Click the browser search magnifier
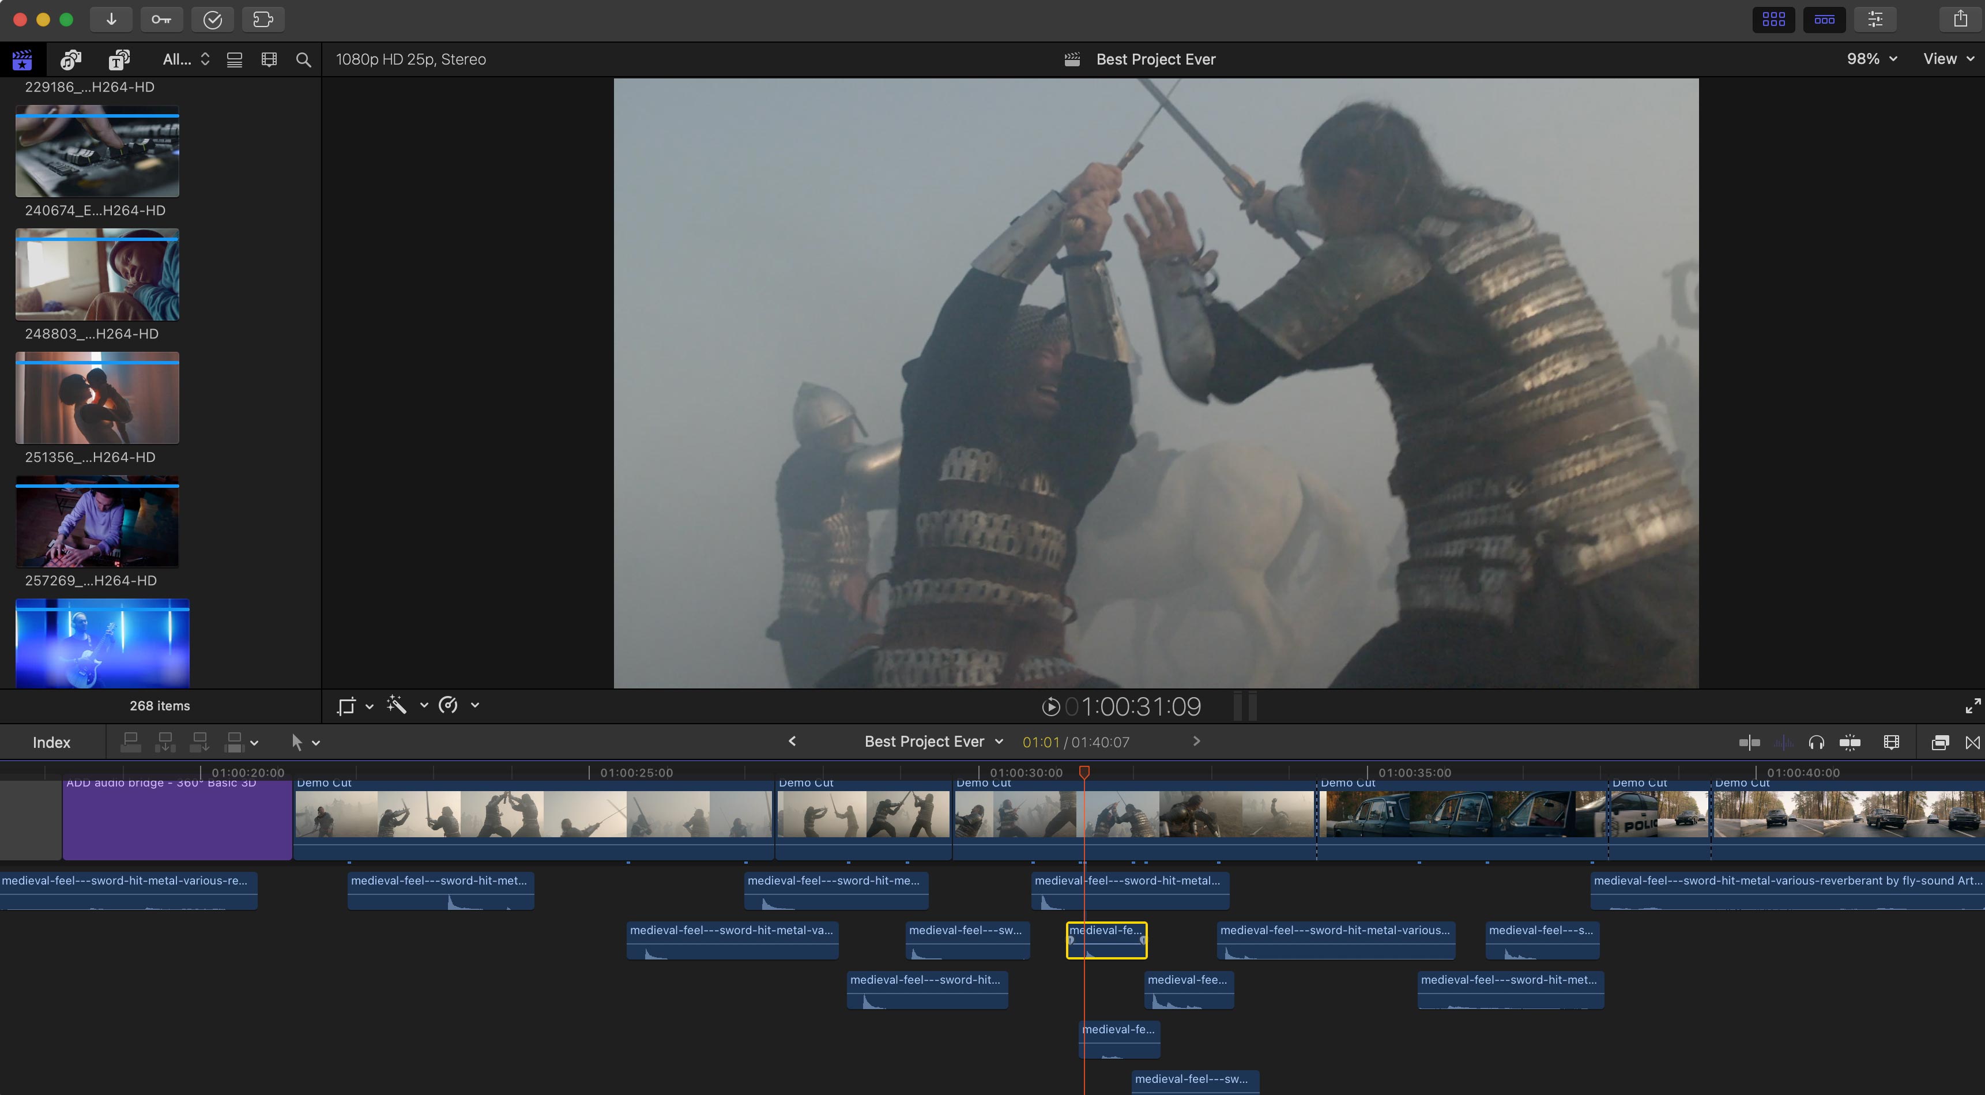Image resolution: width=1985 pixels, height=1095 pixels. (304, 59)
